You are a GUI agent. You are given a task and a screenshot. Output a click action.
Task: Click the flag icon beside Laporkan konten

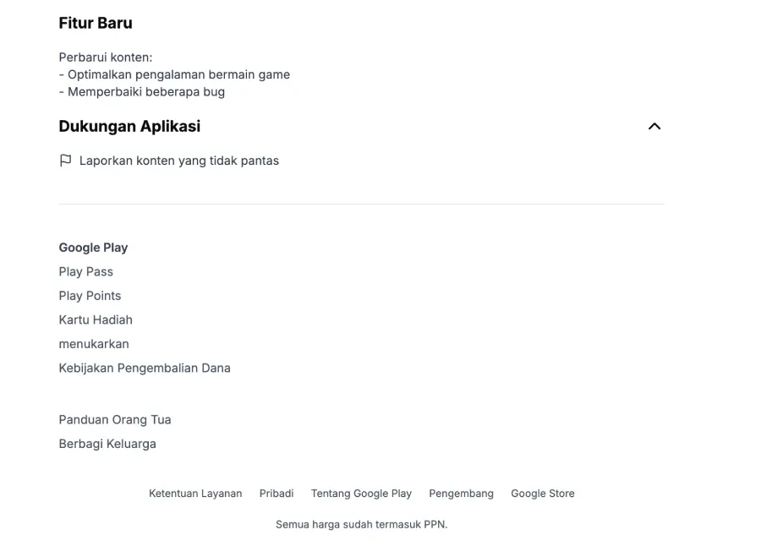65,161
